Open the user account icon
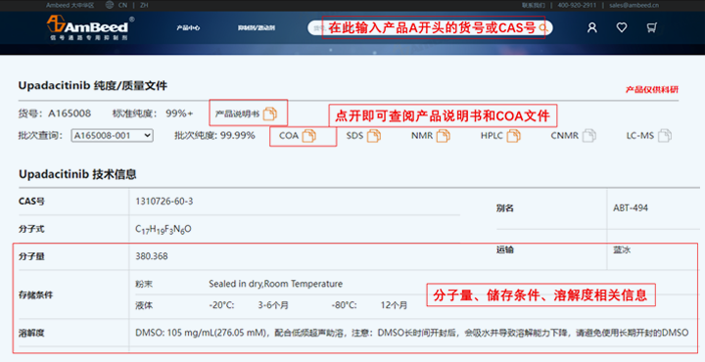 592,27
